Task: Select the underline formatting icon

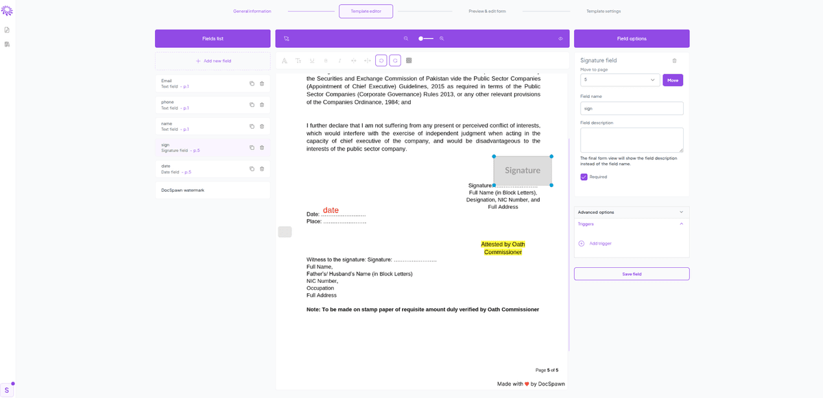Action: [x=311, y=60]
